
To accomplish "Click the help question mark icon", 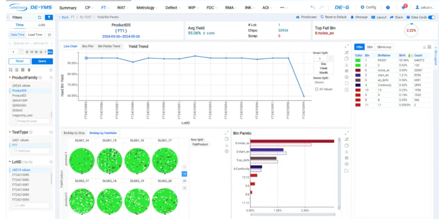I will pos(388,8).
